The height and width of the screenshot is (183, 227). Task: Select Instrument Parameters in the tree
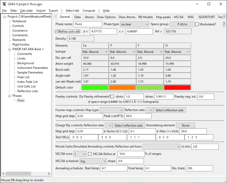coord(33,68)
